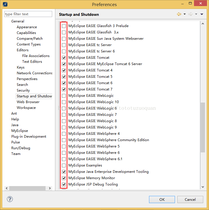Viewport: 209px width, 210px height.
Task: Select Startup and Shutdown tree item
Action: (34, 96)
